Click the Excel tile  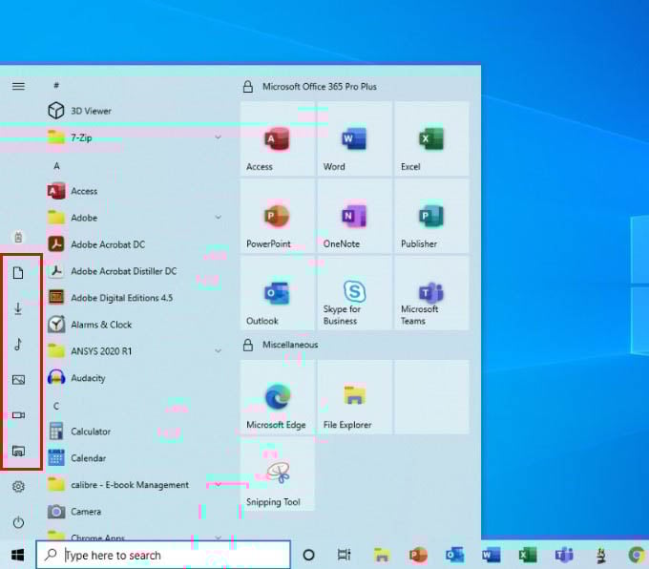[x=431, y=138]
